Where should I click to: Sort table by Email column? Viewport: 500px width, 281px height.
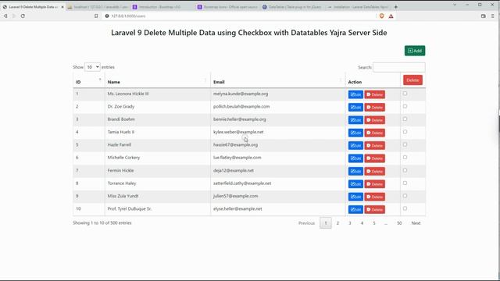point(278,82)
